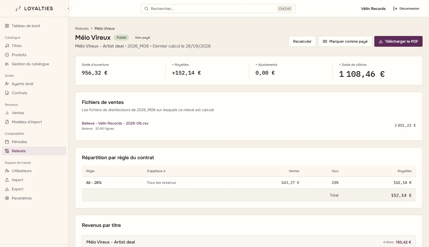Click the banknote icon on Marquer comme payé
429x247 pixels.
pos(325,41)
